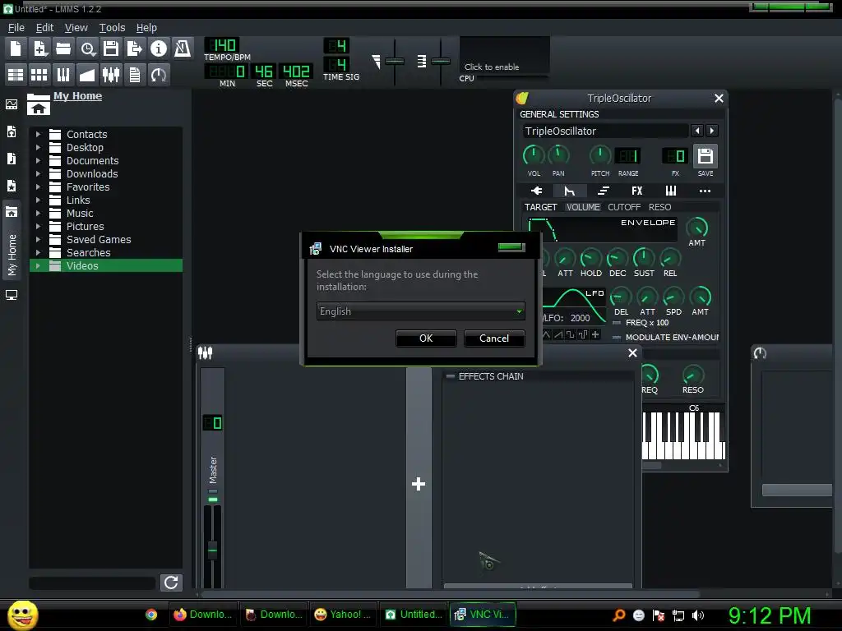
Task: Create a new project with the toolbar icon
Action: 16,48
